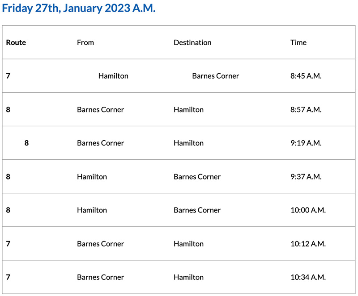Screen dimensions: 358x296
Task: Click Hamilton destination in the 9:19 A.M. row
Action: 188,143
